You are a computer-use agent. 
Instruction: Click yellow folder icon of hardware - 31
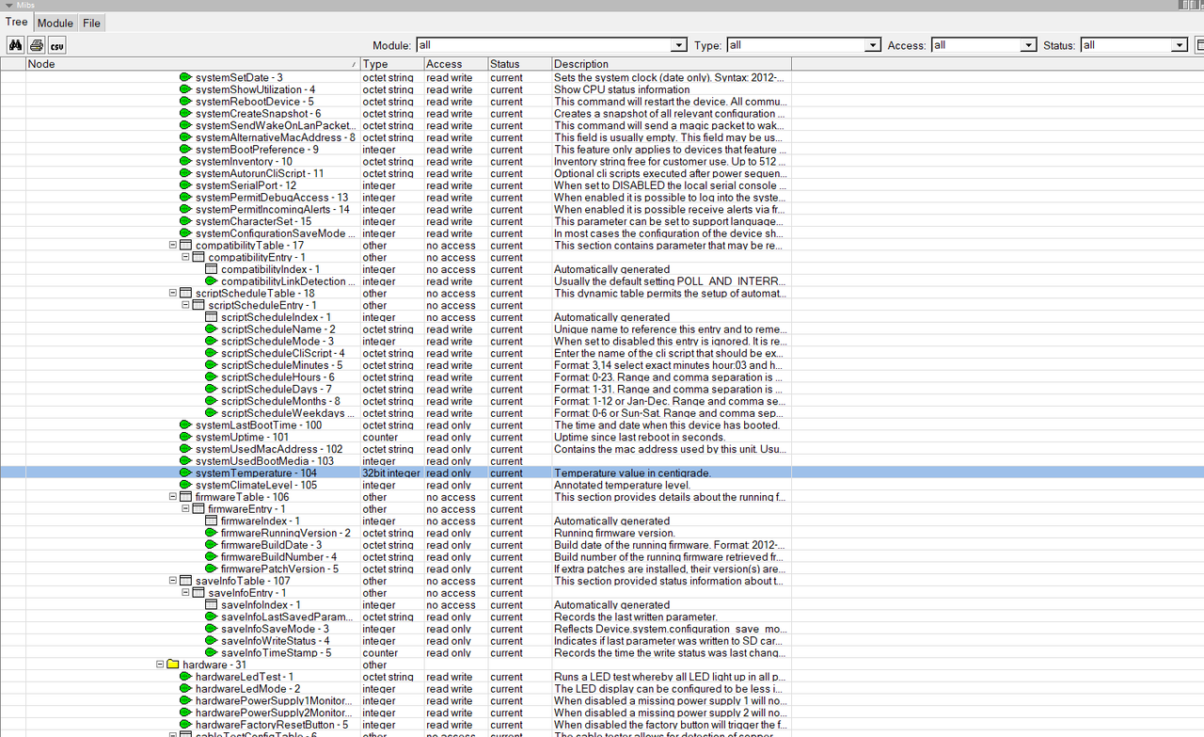(x=173, y=665)
